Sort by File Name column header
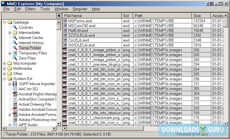230x139 pixels. (92, 16)
